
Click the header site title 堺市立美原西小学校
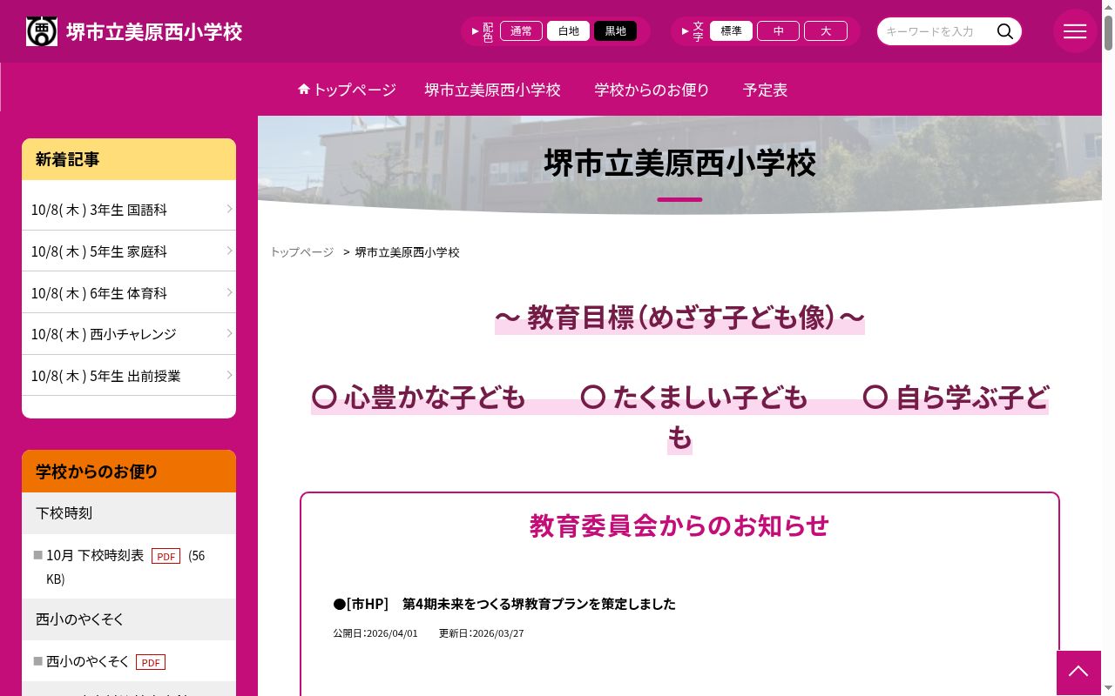click(x=154, y=32)
